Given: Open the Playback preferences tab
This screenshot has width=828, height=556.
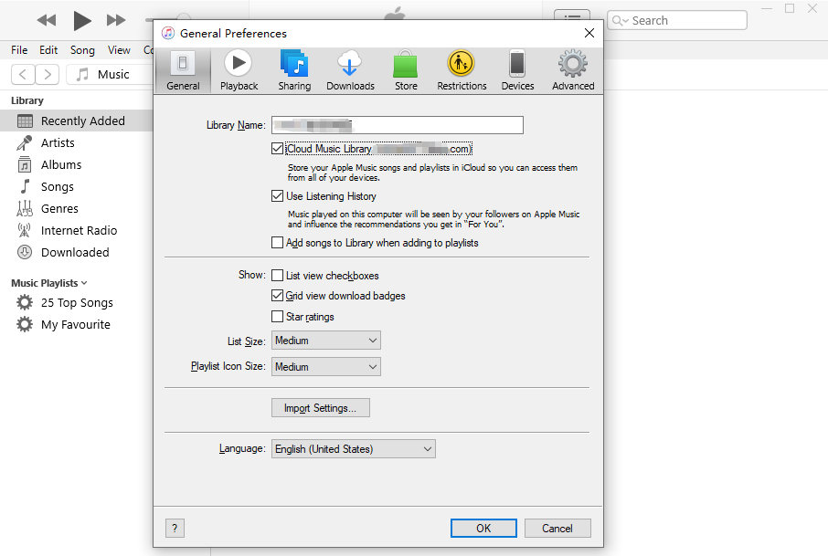Looking at the screenshot, I should click(239, 70).
